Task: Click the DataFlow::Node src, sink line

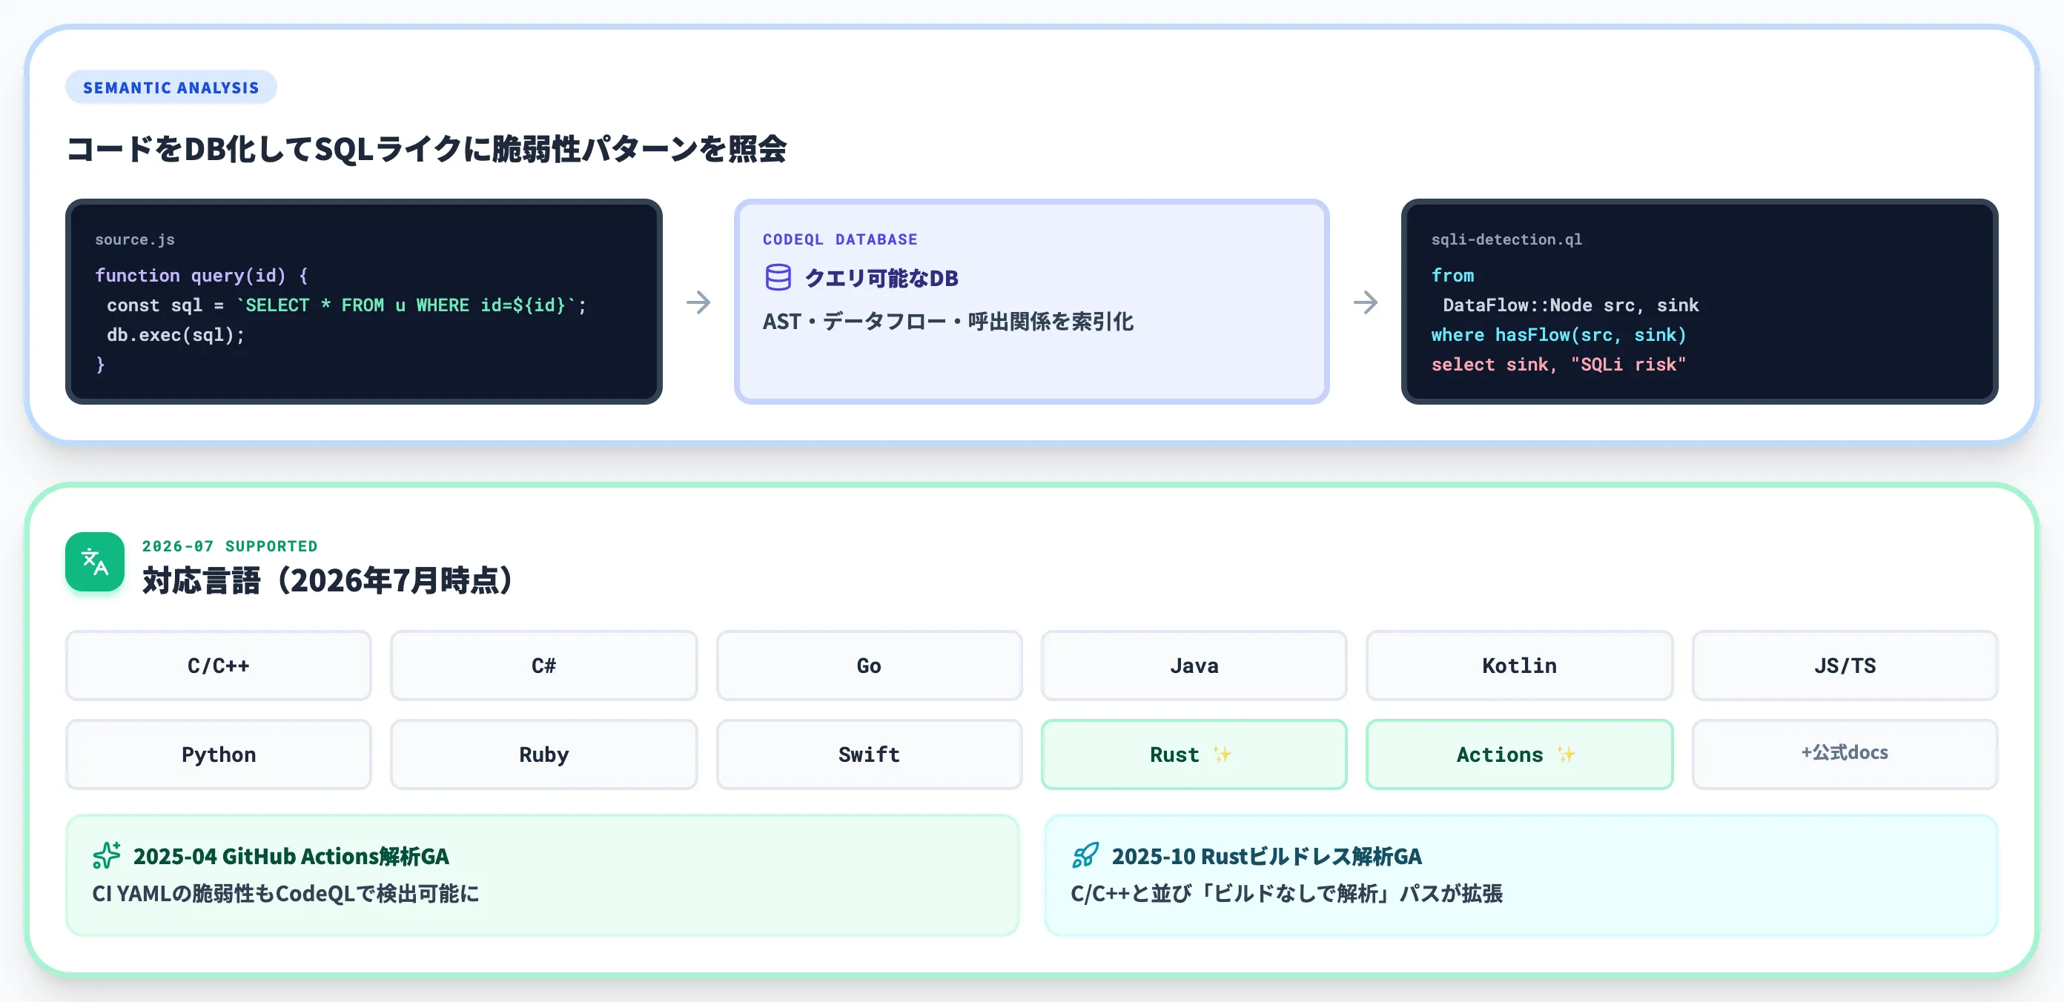Action: pos(1570,305)
